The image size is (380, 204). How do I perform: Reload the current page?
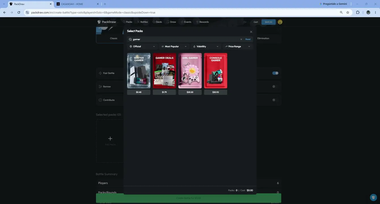pos(19,12)
